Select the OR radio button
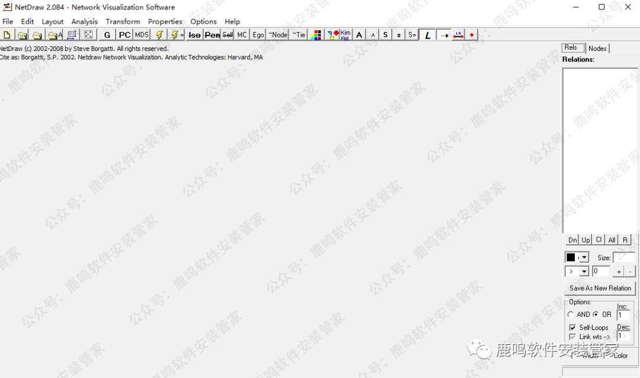This screenshot has width=640, height=378. [x=596, y=315]
